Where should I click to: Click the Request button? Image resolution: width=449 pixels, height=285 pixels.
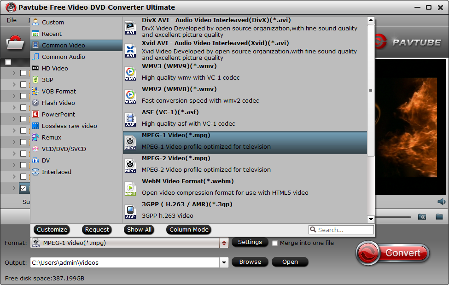click(x=97, y=229)
